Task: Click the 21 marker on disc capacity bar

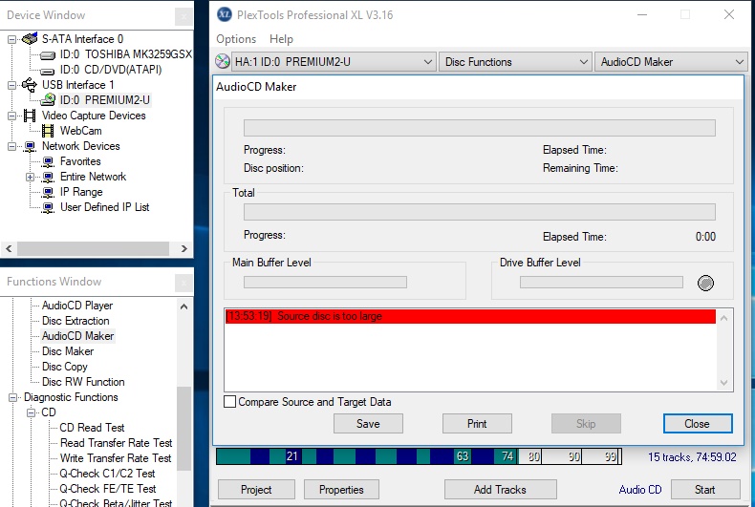Action: pyautogui.click(x=291, y=456)
